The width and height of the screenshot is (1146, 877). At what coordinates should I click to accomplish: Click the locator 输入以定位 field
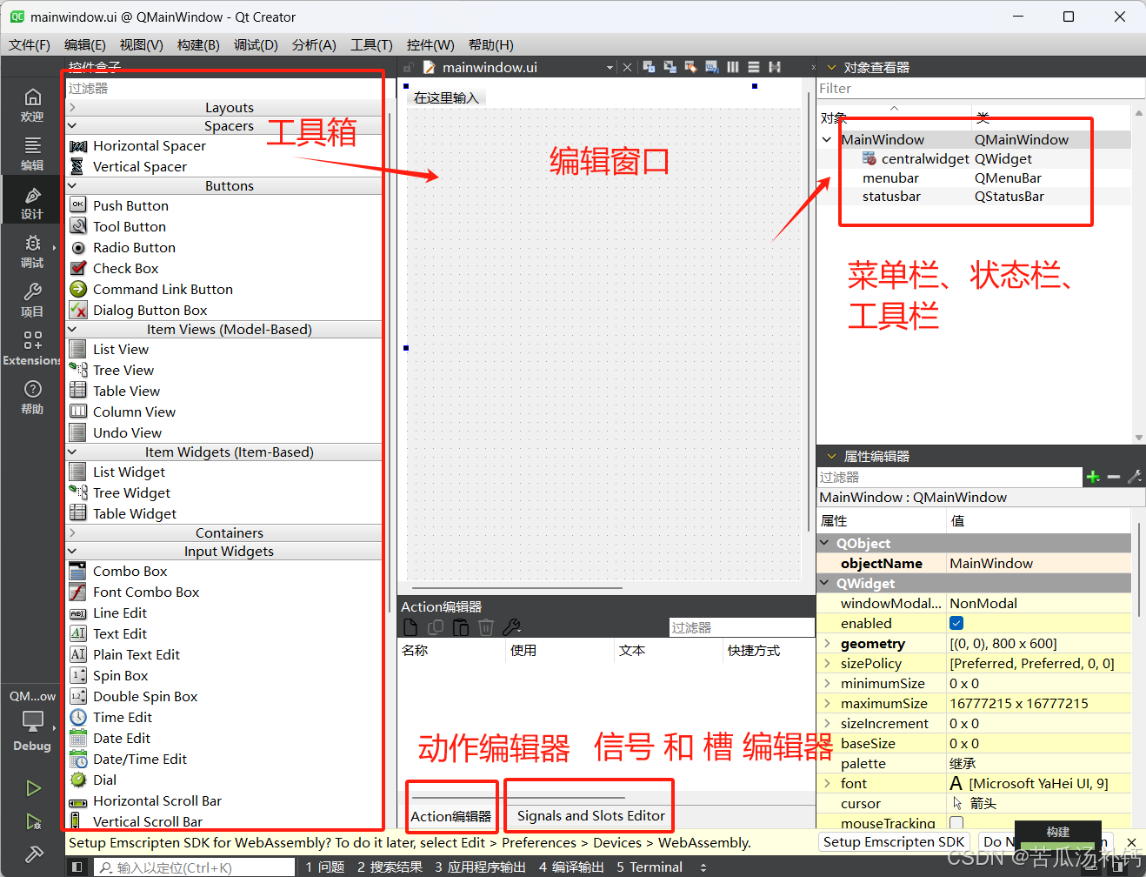[x=194, y=867]
